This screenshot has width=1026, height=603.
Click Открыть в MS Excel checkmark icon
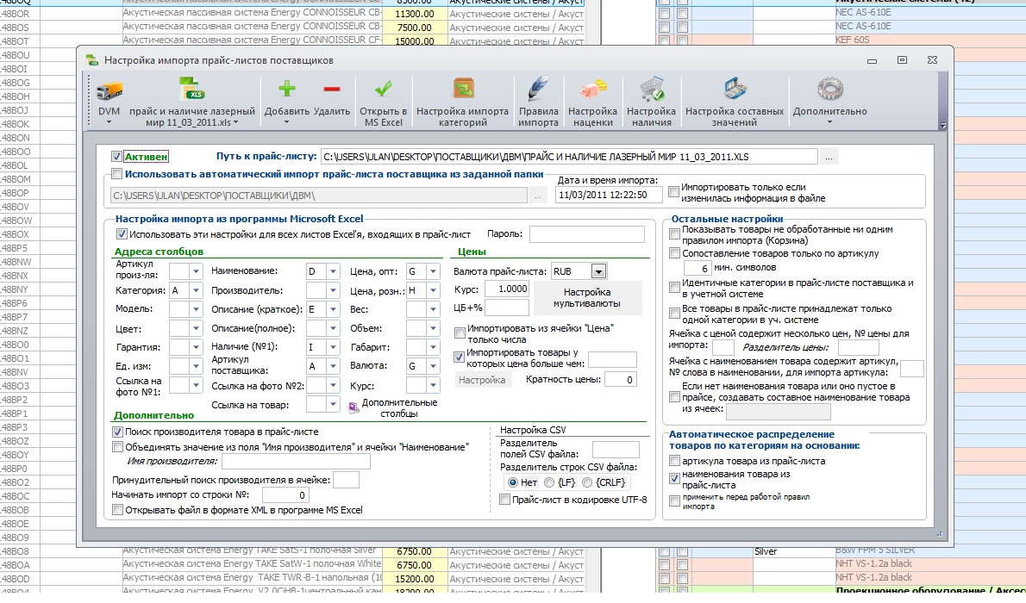(x=383, y=89)
